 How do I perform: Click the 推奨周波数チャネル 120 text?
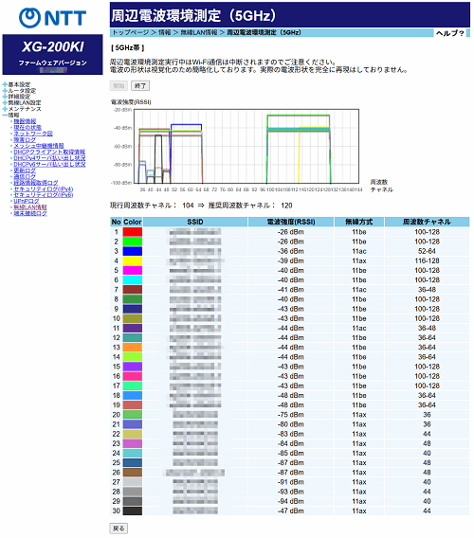coord(250,206)
